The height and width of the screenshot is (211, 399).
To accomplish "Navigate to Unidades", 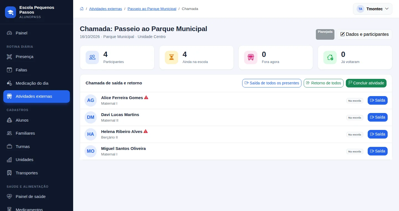I will click(37, 160).
